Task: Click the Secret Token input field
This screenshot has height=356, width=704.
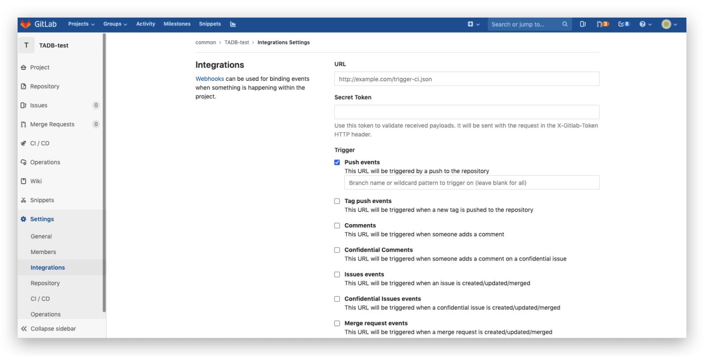Action: (467, 112)
